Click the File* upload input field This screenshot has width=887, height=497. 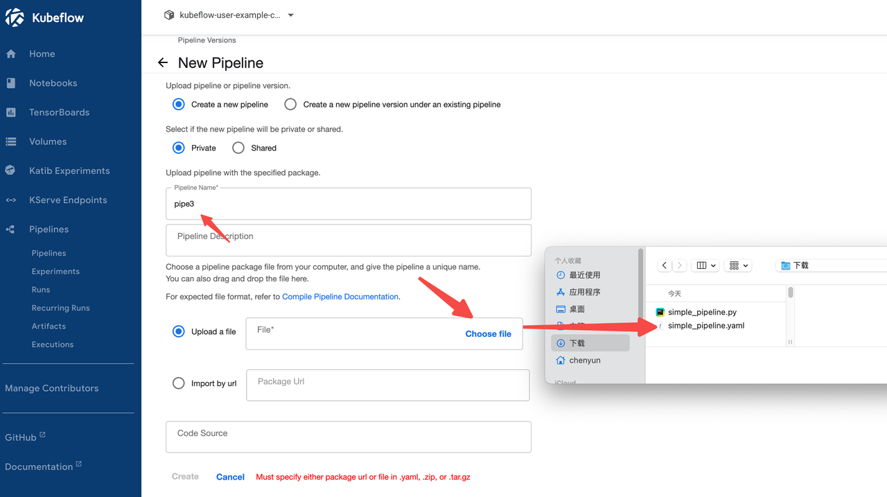385,333
